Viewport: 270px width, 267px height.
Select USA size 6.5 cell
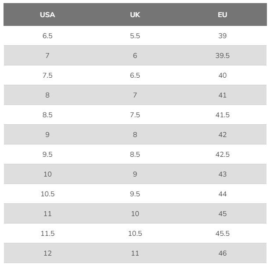coord(47,36)
